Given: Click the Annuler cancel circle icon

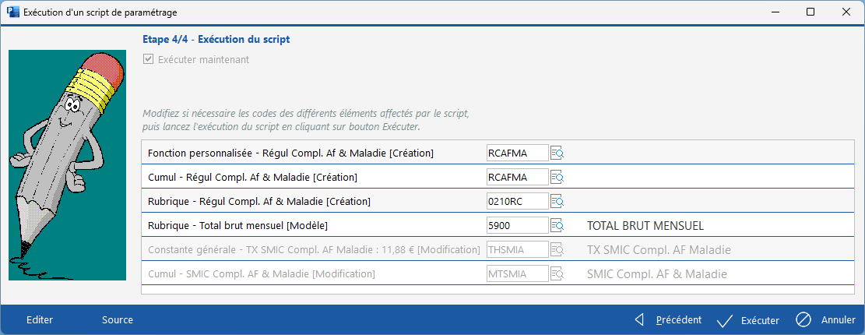Looking at the screenshot, I should point(803,320).
